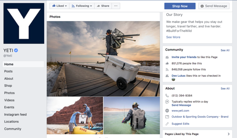Click the thumbs-up icon beside 851,076 people
237x138 pixels.
(x=167, y=63)
